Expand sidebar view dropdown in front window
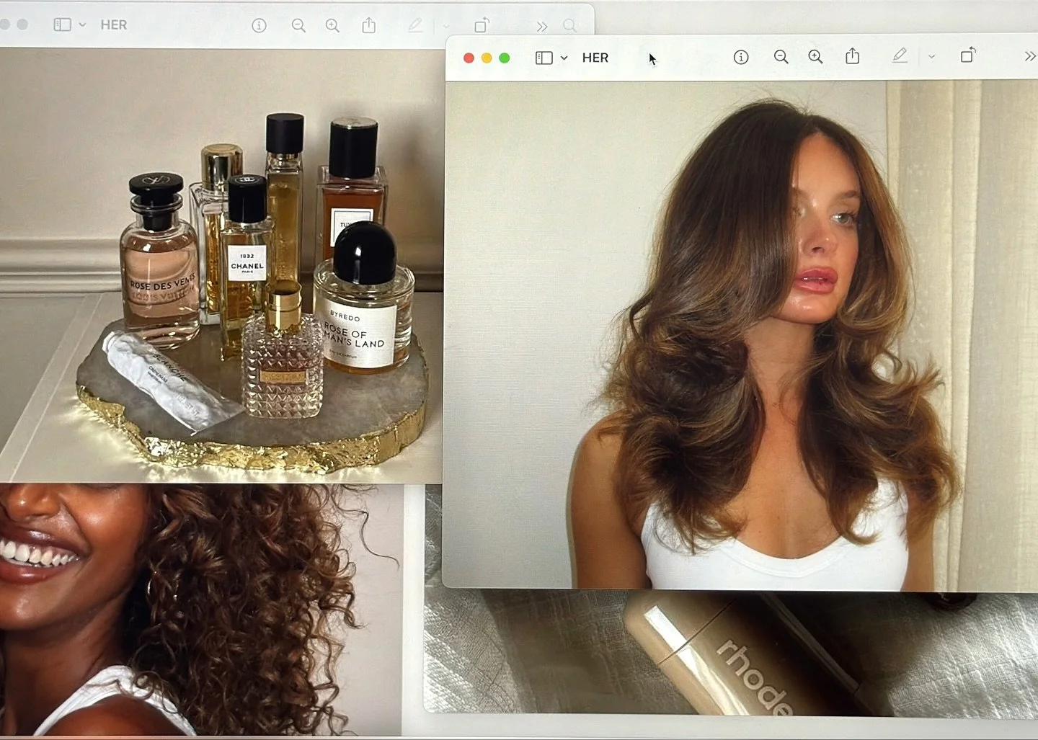 (564, 58)
